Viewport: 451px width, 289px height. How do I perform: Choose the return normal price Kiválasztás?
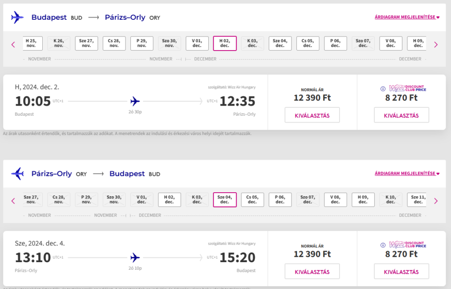point(312,271)
